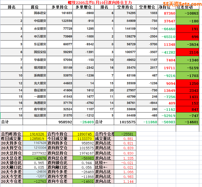The image size is (202, 187).
Task: Select the "多单持仓" column header cell
Action: pos(60,7)
